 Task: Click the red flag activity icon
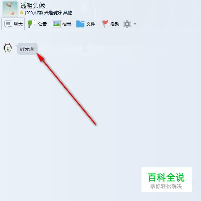(105, 24)
